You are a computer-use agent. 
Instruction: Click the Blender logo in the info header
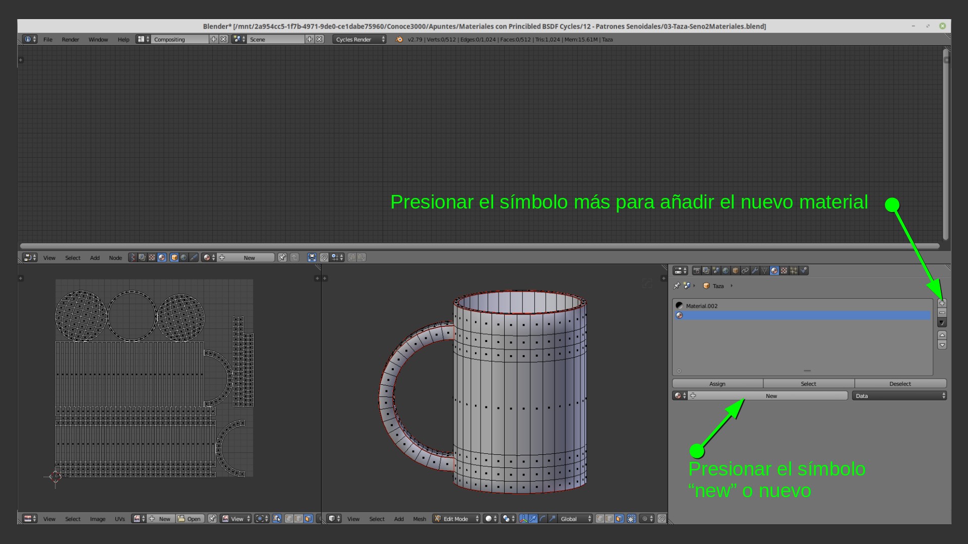point(399,39)
